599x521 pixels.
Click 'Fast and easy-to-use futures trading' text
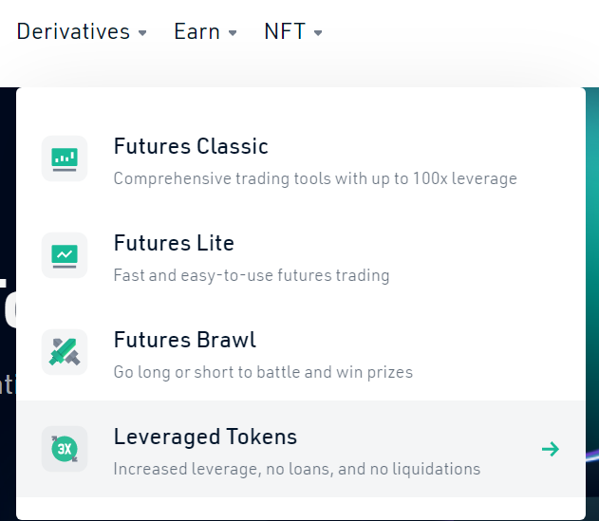(x=252, y=275)
